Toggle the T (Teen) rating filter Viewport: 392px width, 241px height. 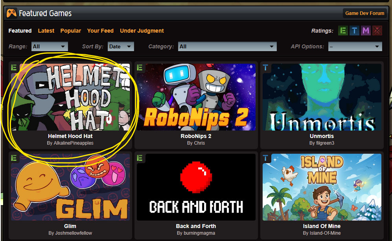(x=354, y=31)
